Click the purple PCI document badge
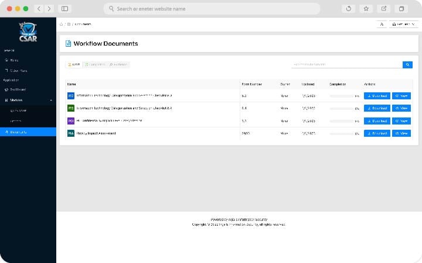422x263 pixels. (71, 121)
